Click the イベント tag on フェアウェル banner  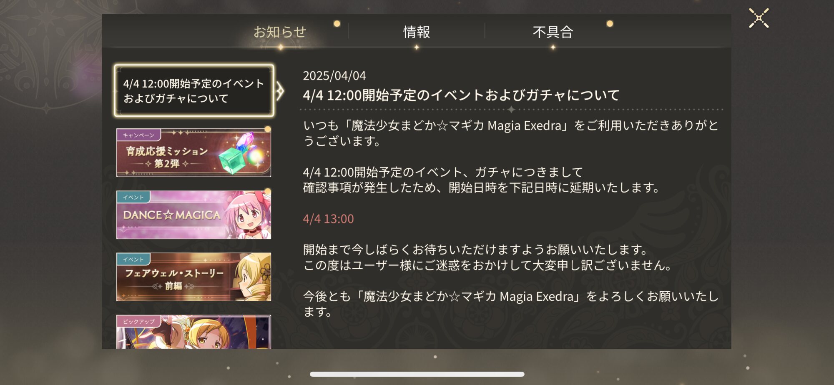tap(133, 259)
